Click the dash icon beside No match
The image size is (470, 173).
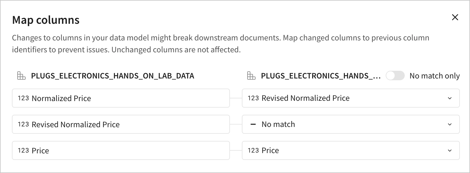point(253,124)
